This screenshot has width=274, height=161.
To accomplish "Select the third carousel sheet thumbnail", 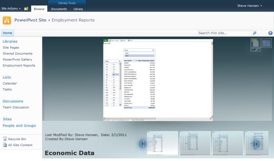I will [228, 143].
